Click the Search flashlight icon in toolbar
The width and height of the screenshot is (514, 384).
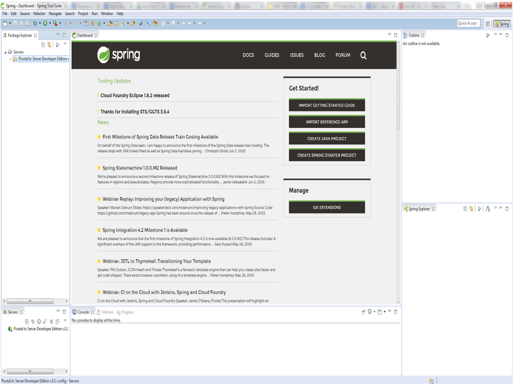tap(123, 23)
